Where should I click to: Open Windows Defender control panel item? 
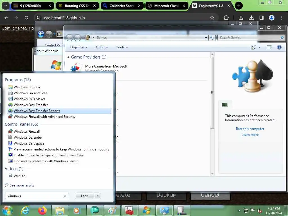(25, 137)
